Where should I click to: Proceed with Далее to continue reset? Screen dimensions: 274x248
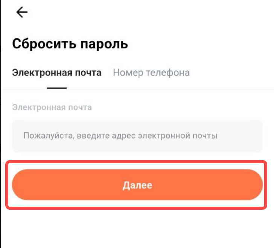137,185
